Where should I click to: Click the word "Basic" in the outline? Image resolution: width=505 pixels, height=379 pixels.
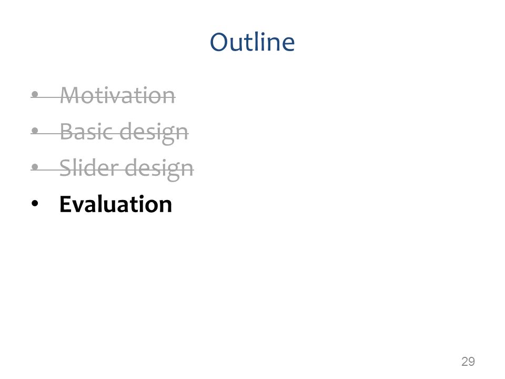coord(86,132)
